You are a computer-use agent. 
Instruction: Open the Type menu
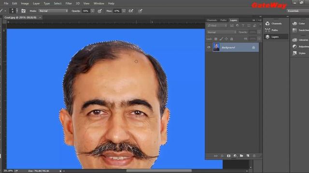pos(47,3)
